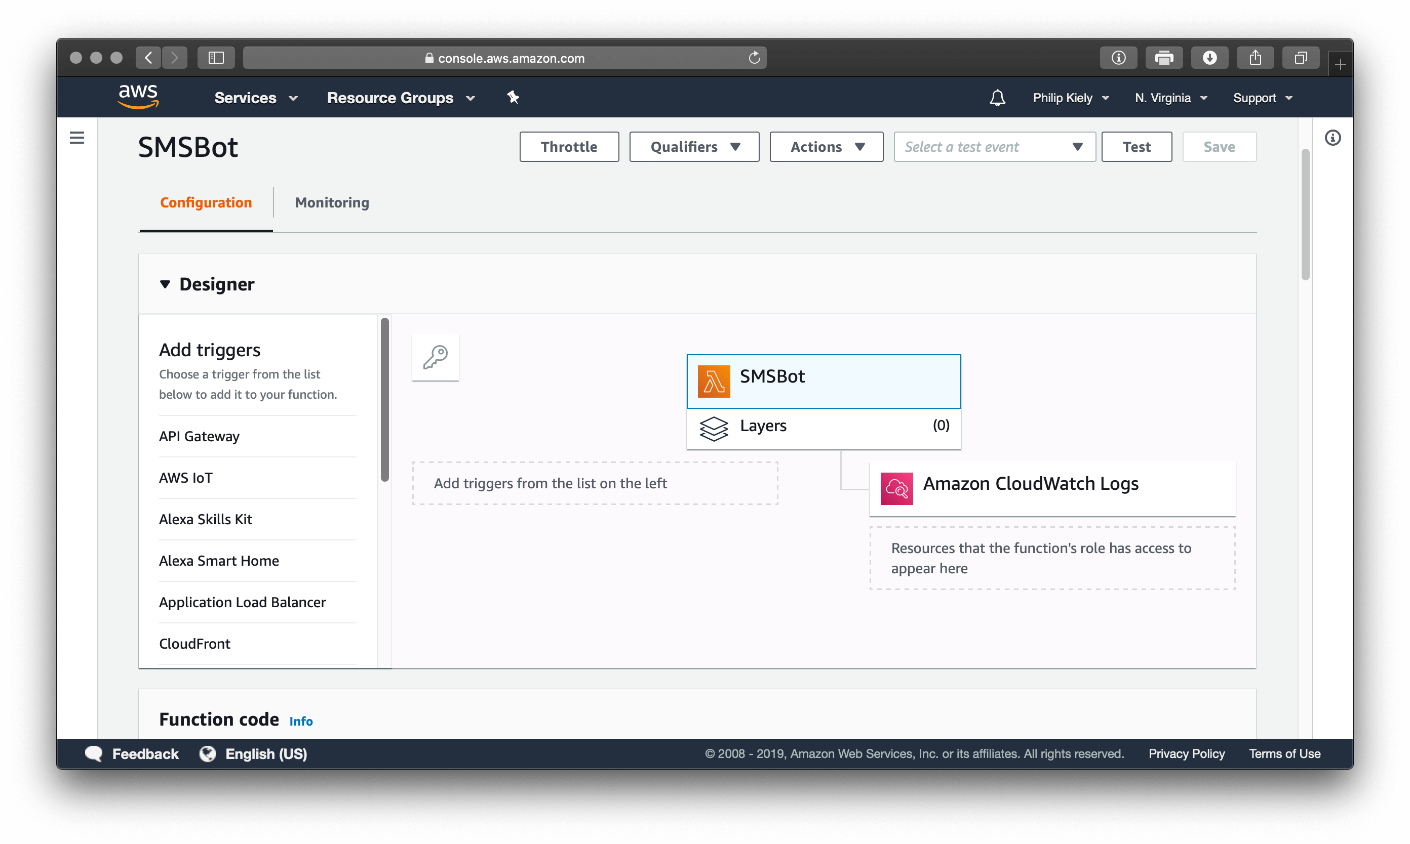Open the Safari share icon
Screen dimensions: 1410x844
pos(1255,58)
